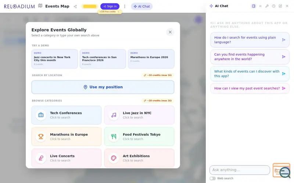Click the briefcase icon for Tech Conferences

41,115
